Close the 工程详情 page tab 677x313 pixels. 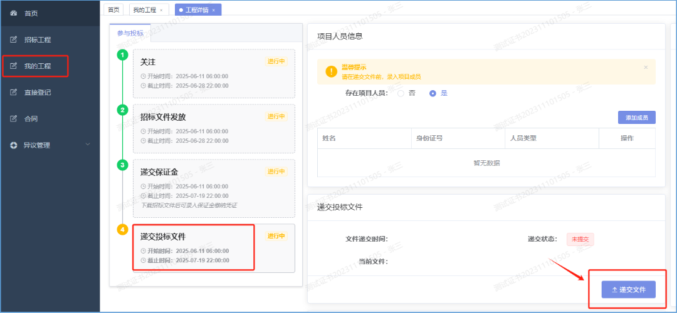(214, 10)
